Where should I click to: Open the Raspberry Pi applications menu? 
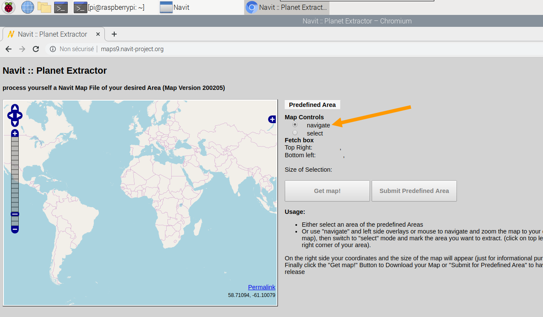tap(9, 7)
